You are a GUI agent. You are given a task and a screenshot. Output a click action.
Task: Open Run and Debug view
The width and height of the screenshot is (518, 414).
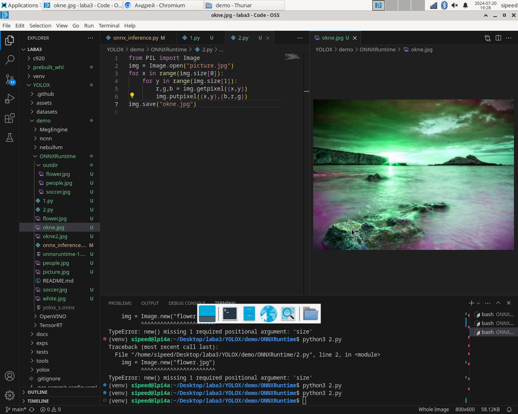point(10,99)
